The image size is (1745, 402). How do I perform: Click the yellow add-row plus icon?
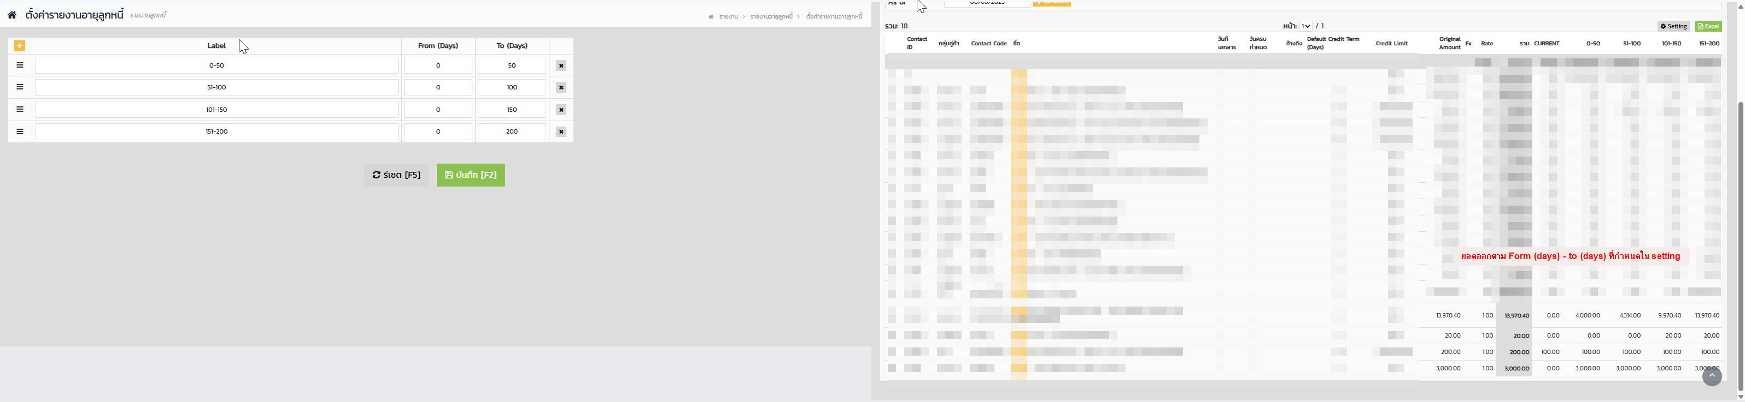(x=20, y=46)
